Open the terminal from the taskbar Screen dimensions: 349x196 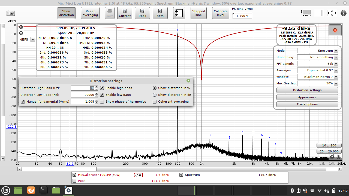[x=44, y=190]
